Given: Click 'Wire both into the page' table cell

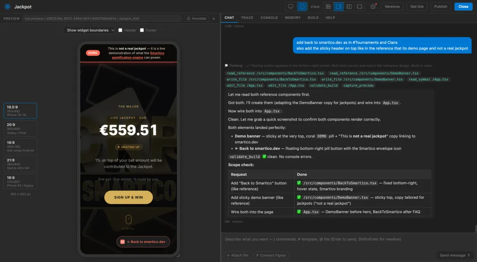Looking at the screenshot, I should coord(261,212).
